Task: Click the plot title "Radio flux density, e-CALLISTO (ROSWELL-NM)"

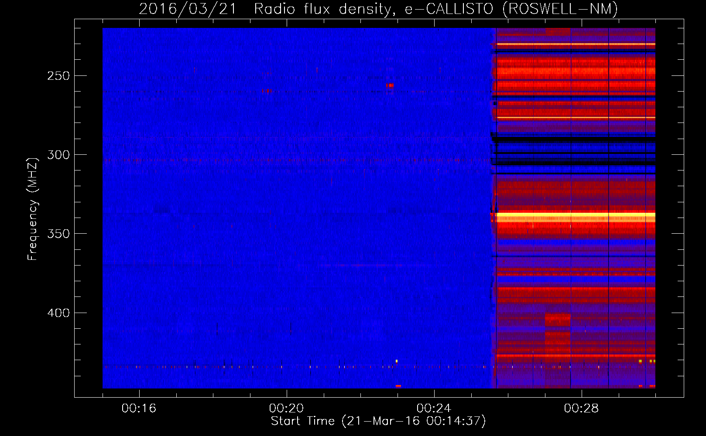Action: coord(436,9)
